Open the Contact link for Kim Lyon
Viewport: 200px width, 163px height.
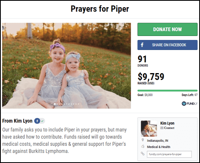pyautogui.click(x=169, y=128)
